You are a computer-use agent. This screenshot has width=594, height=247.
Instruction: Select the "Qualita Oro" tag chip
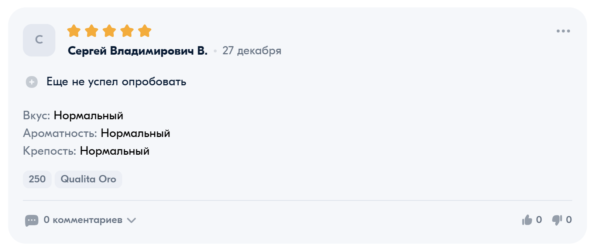(x=88, y=179)
